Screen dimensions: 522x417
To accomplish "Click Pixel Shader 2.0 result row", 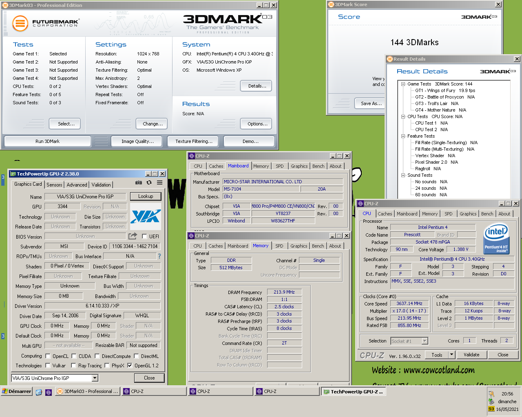I will pyautogui.click(x=436, y=162).
